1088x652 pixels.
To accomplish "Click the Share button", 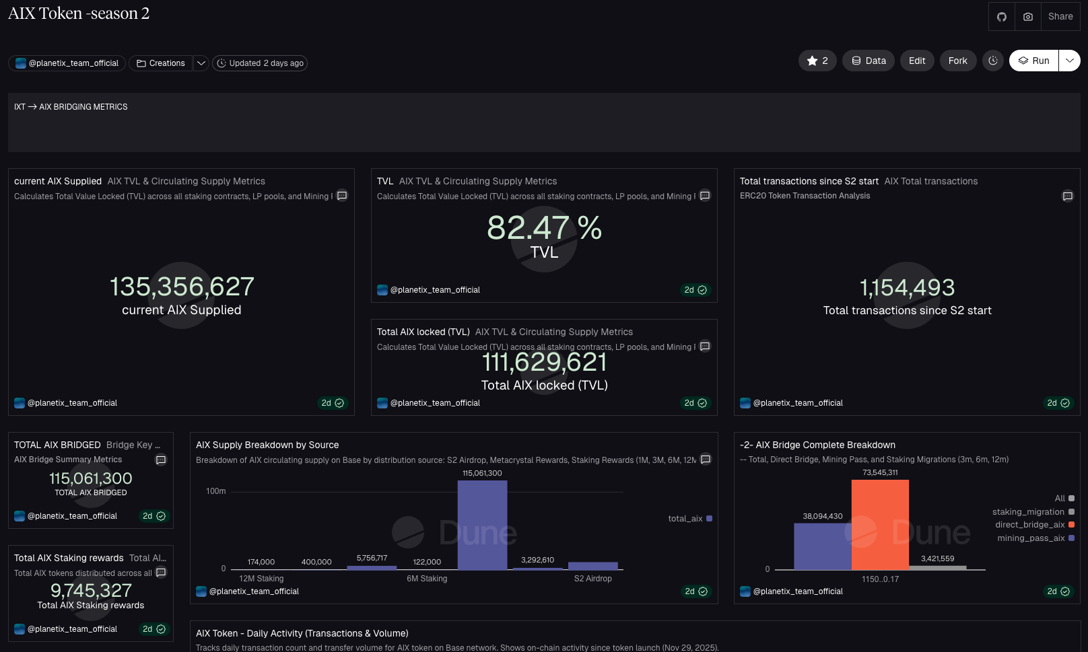I will [x=1060, y=17].
